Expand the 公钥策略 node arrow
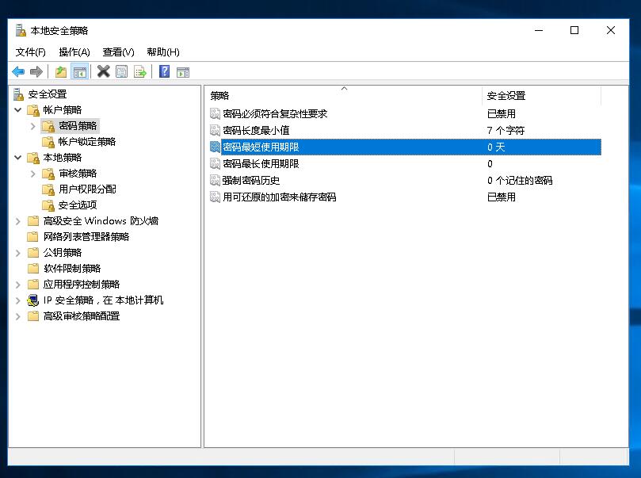 click(18, 253)
